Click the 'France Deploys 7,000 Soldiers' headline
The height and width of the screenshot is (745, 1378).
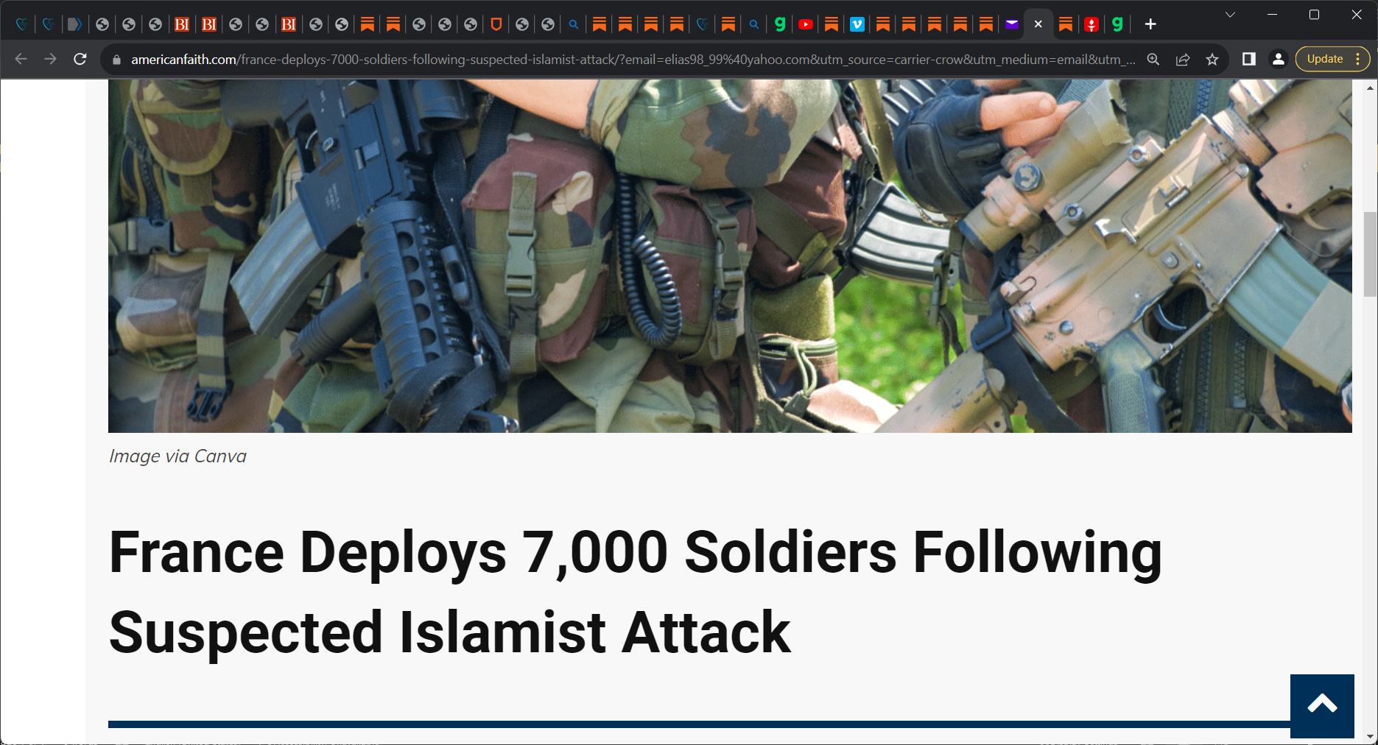tap(636, 592)
